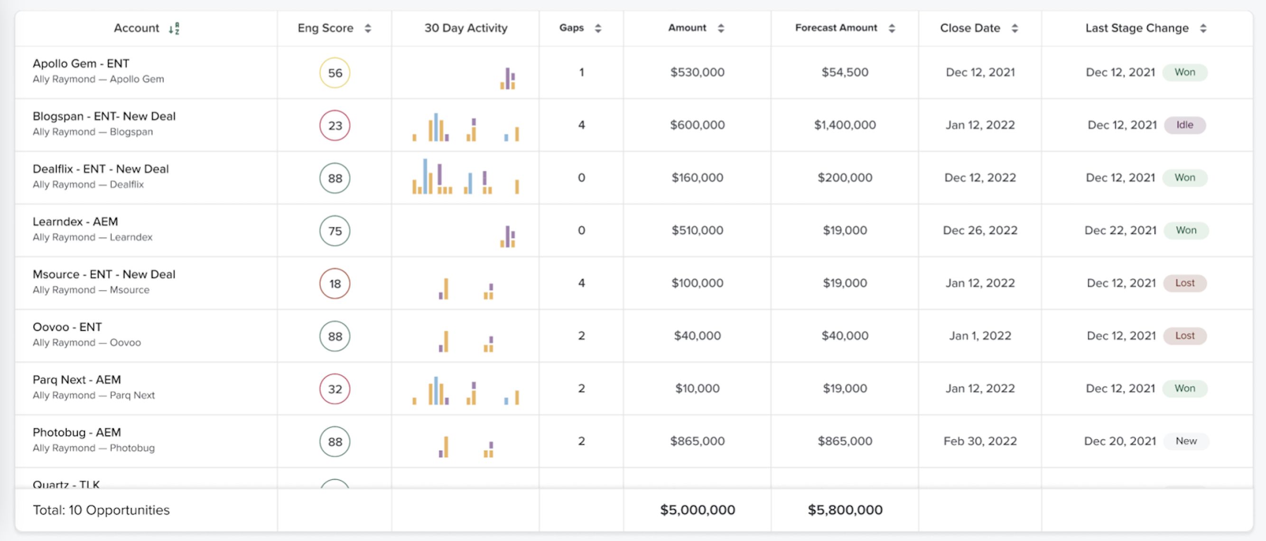Viewport: 1266px width, 541px height.
Task: Click the Won stage pill on Dealflix row
Action: click(1185, 177)
